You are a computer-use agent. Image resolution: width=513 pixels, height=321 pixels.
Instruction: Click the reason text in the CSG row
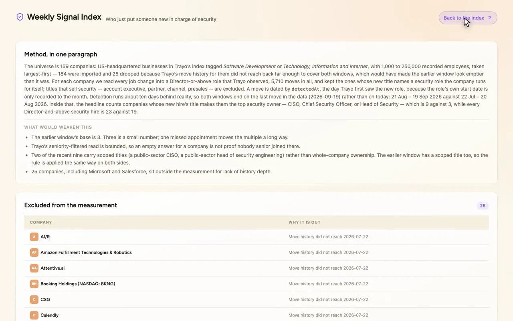pyautogui.click(x=328, y=299)
